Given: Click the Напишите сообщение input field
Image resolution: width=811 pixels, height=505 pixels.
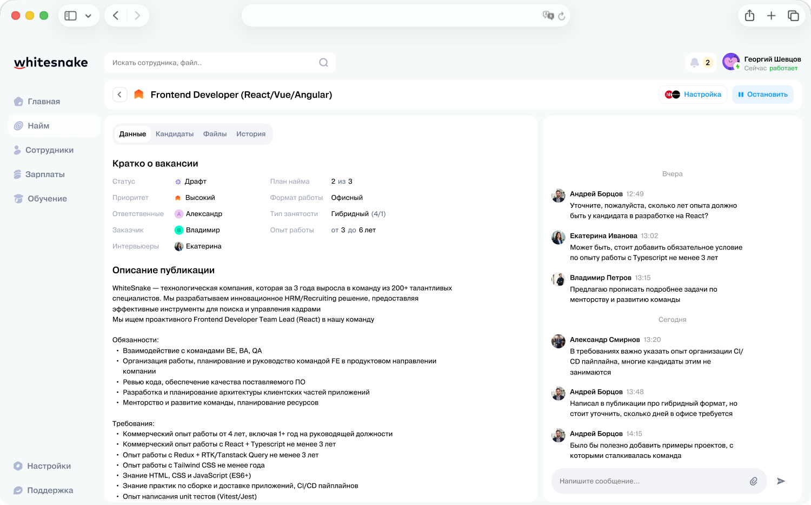Looking at the screenshot, I should (x=649, y=481).
